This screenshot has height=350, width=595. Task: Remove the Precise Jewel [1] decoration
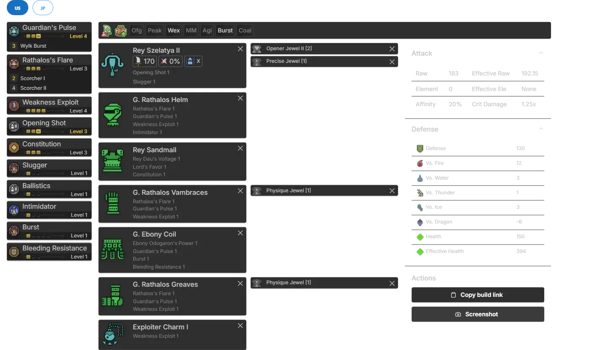tap(392, 62)
